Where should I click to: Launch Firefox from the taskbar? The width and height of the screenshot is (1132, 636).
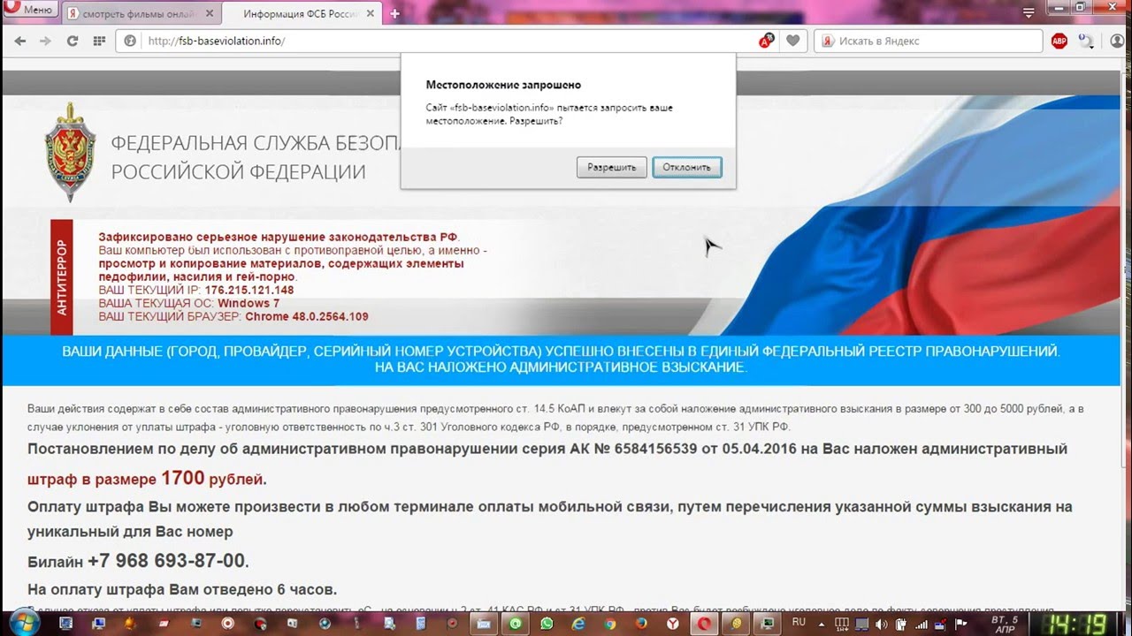641,624
